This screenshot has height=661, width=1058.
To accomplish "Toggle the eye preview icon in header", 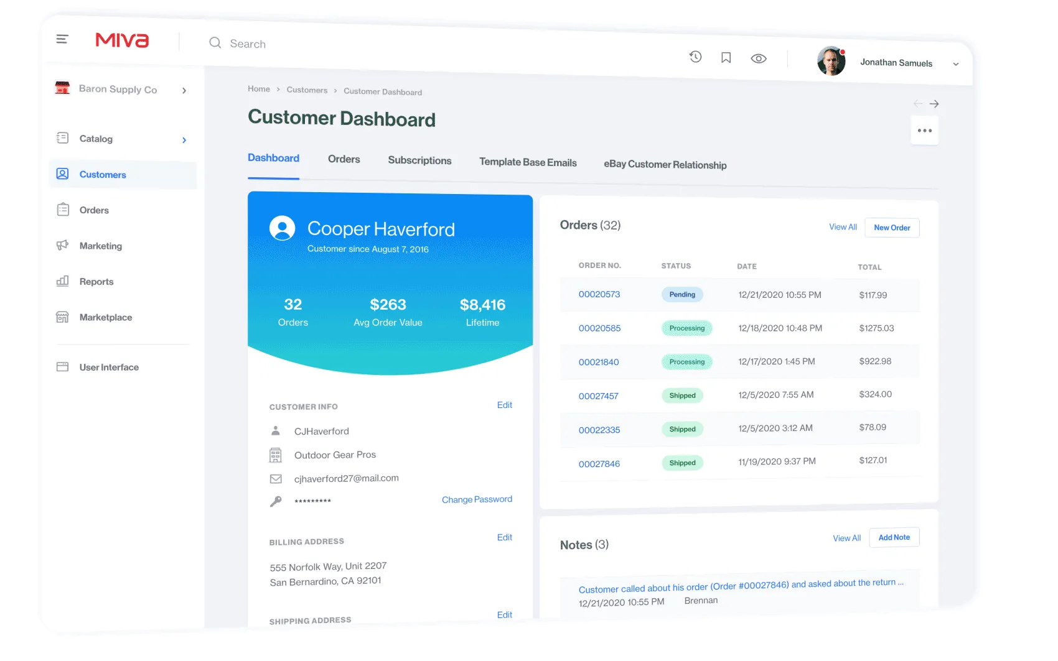I will (x=759, y=58).
